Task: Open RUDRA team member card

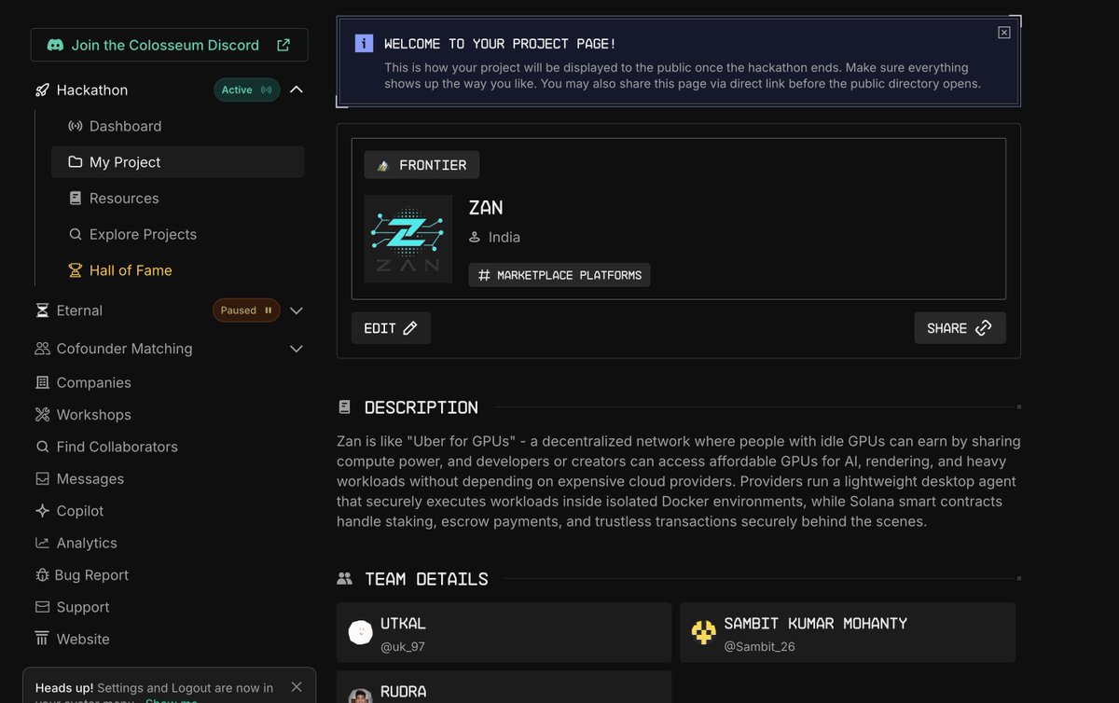Action: (x=504, y=686)
